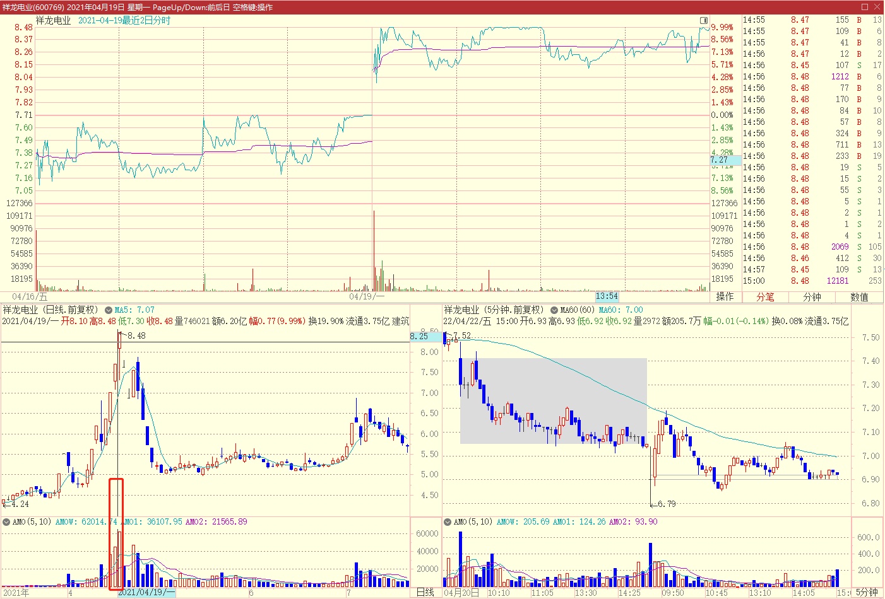Open the MA5 indicator dropdown on the daily chart

pyautogui.click(x=109, y=310)
